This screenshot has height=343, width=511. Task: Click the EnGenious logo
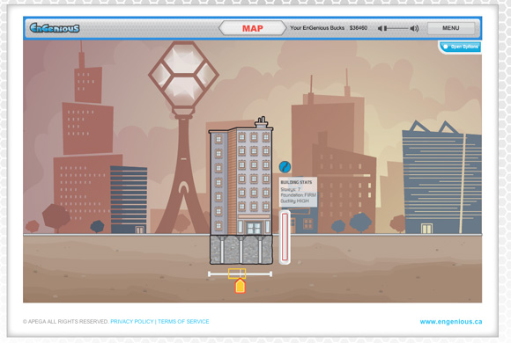[x=55, y=28]
